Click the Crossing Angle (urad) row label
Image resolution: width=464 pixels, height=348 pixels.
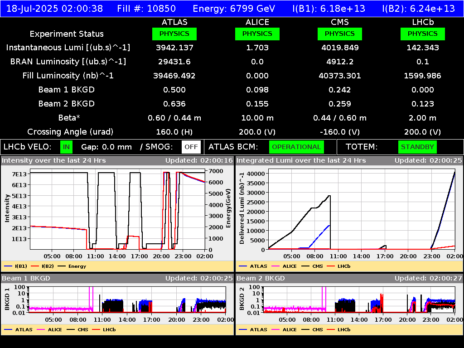70,132
